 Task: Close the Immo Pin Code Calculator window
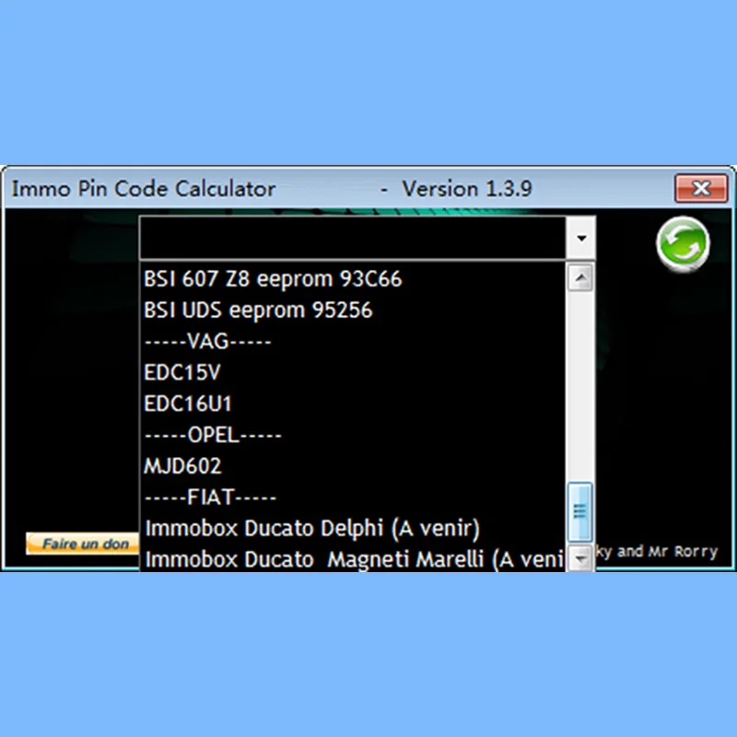pos(701,188)
